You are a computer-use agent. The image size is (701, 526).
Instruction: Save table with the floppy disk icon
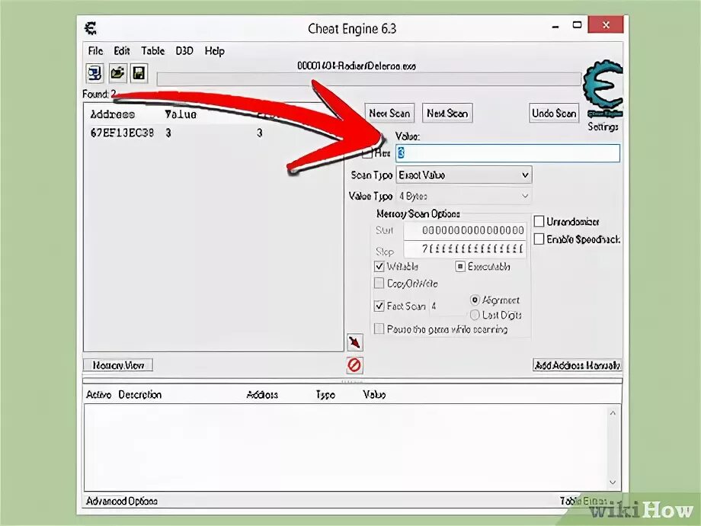coord(139,73)
